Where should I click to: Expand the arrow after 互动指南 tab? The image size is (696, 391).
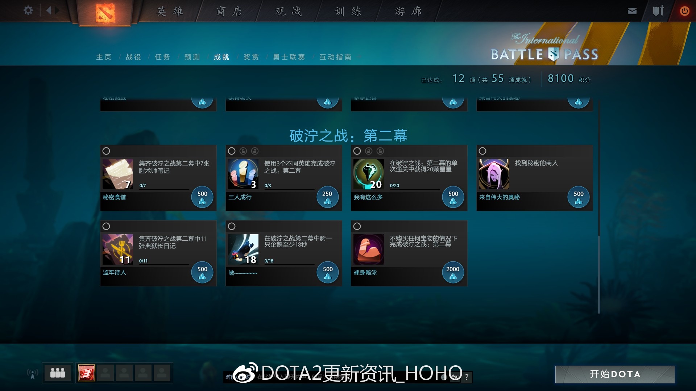click(360, 57)
